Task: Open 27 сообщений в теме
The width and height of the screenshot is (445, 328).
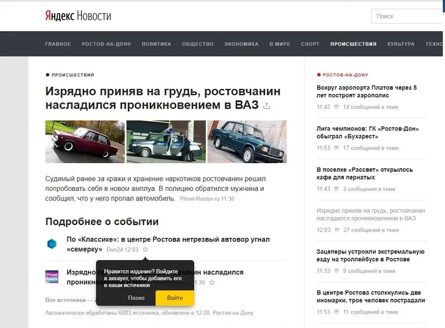Action: coord(371,230)
